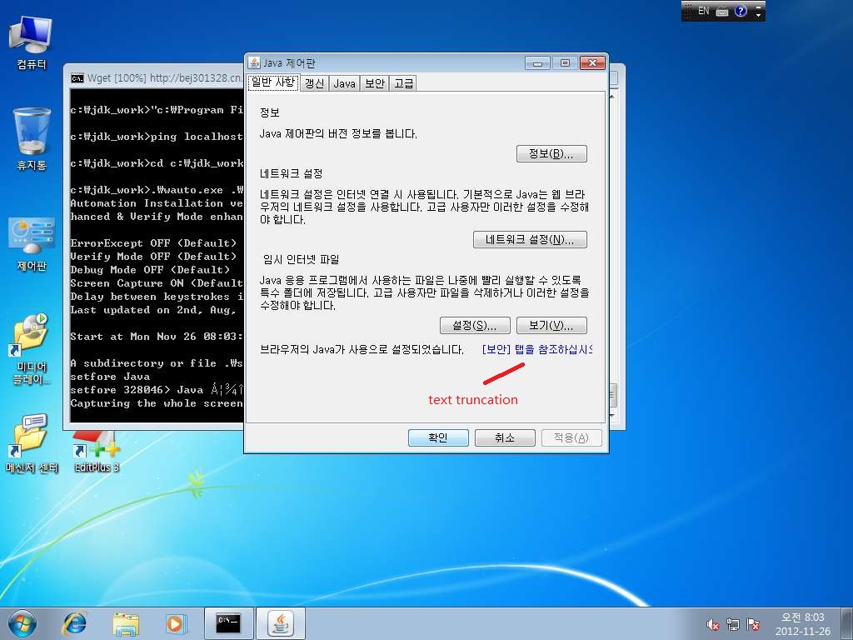Screen dimensions: 853x640
Task: Follow the blue [보안] 탭을 참조하십시오 link
Action: tap(536, 350)
